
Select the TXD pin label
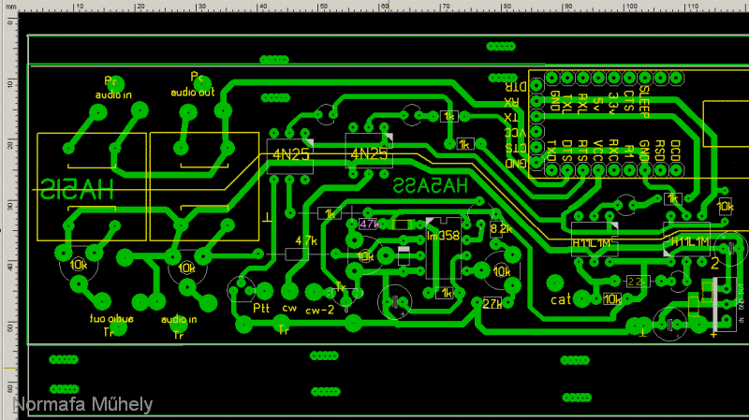point(551,151)
